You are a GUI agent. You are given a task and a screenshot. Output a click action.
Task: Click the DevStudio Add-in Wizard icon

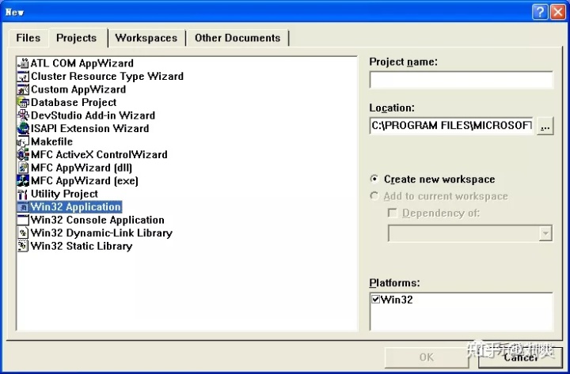[23, 115]
